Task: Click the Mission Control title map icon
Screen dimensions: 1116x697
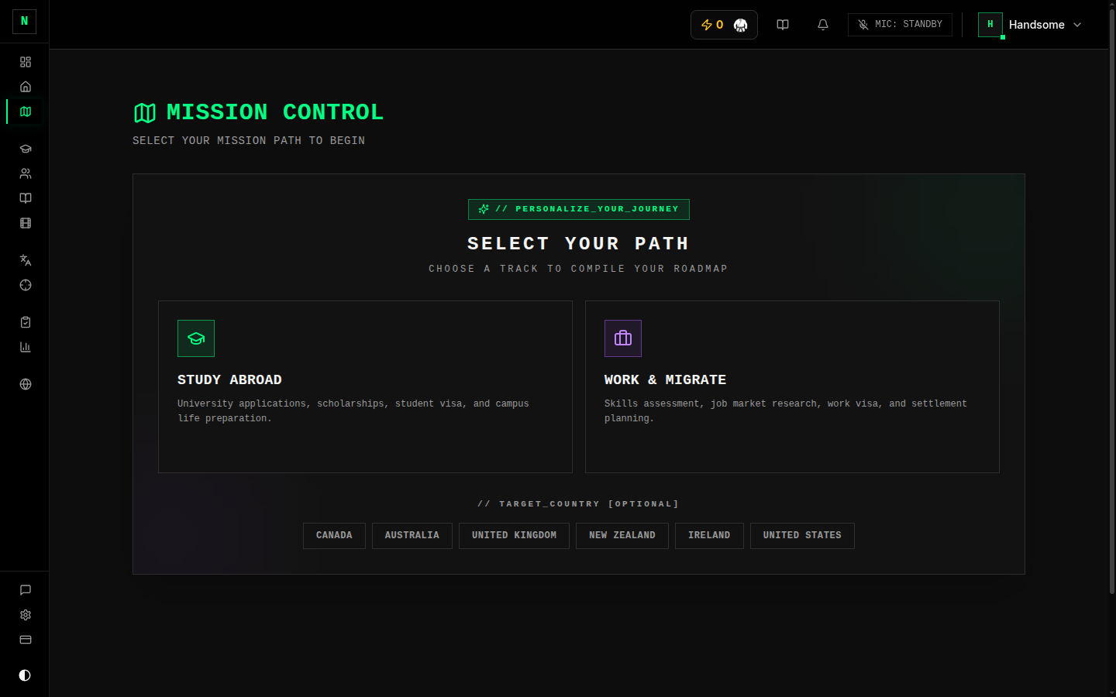Action: point(145,113)
